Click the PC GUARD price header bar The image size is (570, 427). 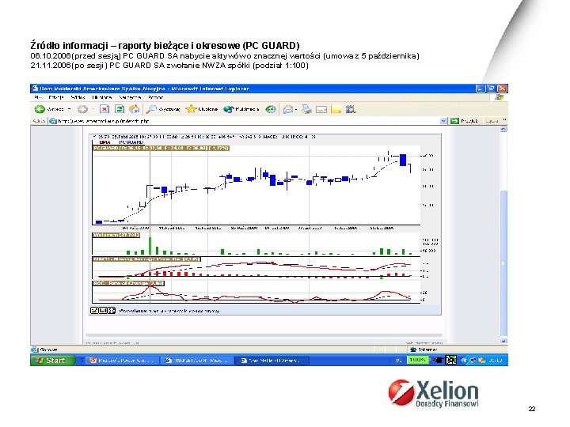(161, 148)
